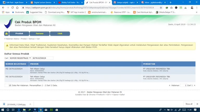Click the user profile avatar icon

(192, 8)
